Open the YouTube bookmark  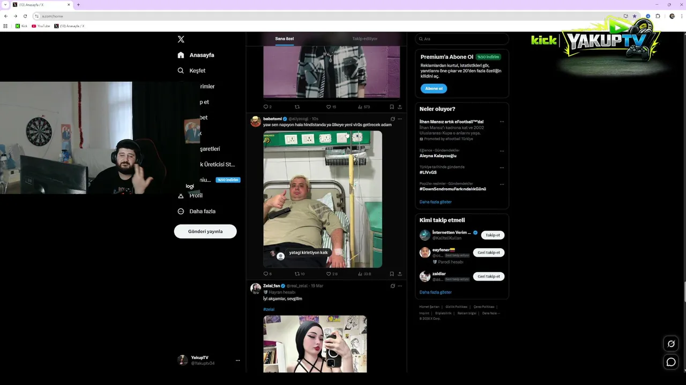point(41,26)
